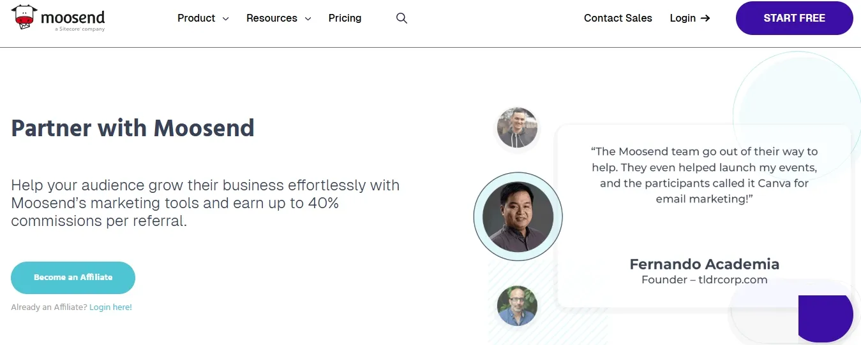Open the search magnifier icon

click(401, 18)
